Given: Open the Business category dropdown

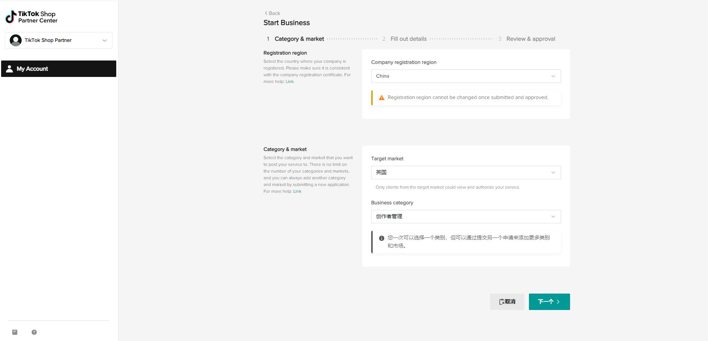Looking at the screenshot, I should click(465, 217).
